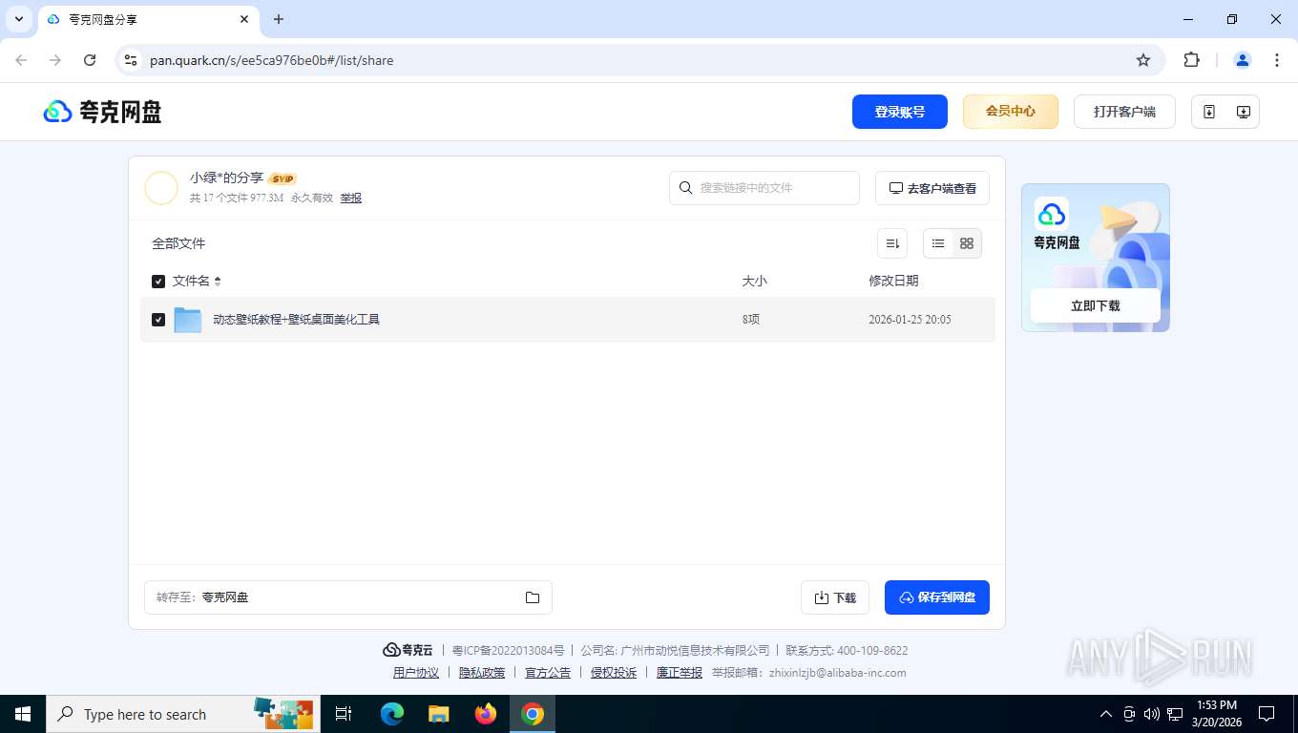Screen dimensions: 1298x733
Task: Click the desktop client download icon
Action: coord(1243,112)
